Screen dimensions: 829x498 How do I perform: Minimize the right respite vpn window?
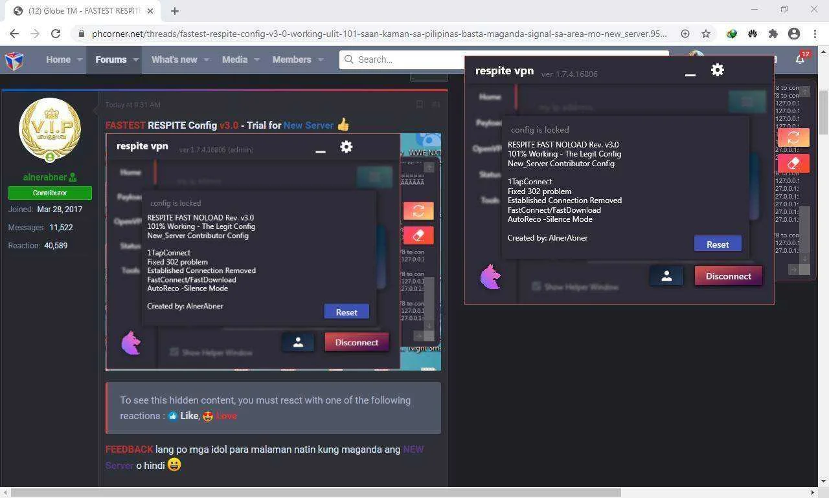pyautogui.click(x=690, y=75)
